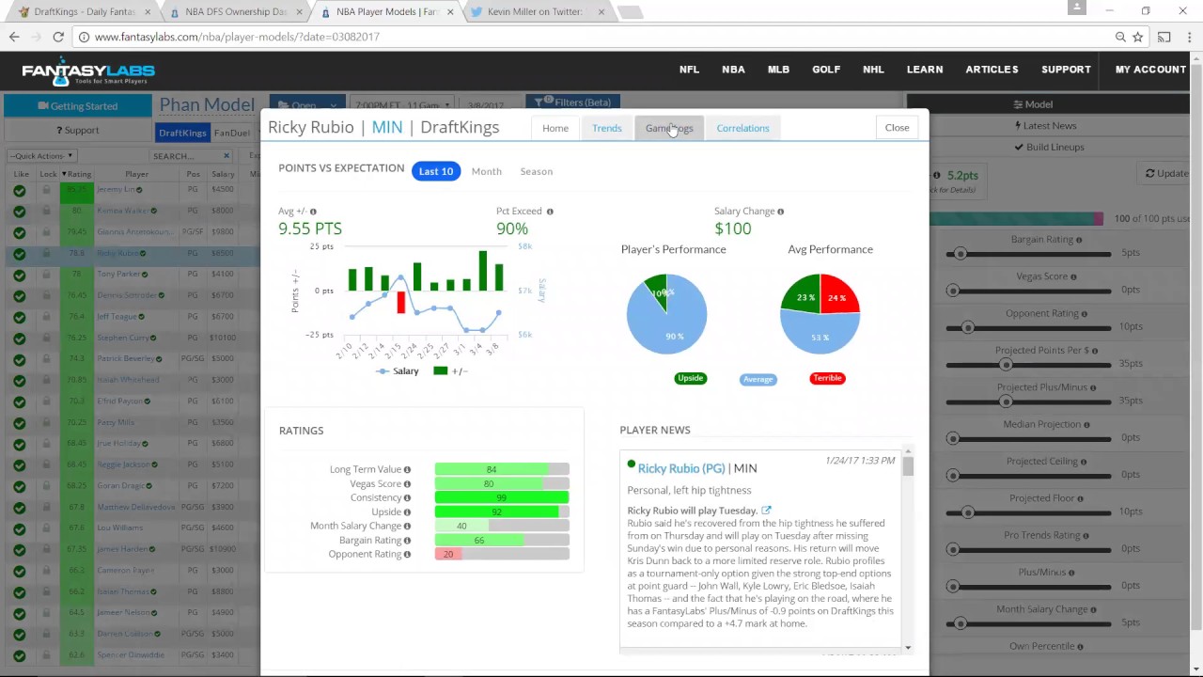This screenshot has width=1203, height=677.
Task: Click the FantasyLabs logo
Action: click(88, 71)
